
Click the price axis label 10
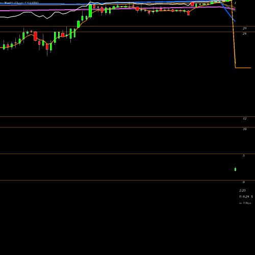(244, 129)
